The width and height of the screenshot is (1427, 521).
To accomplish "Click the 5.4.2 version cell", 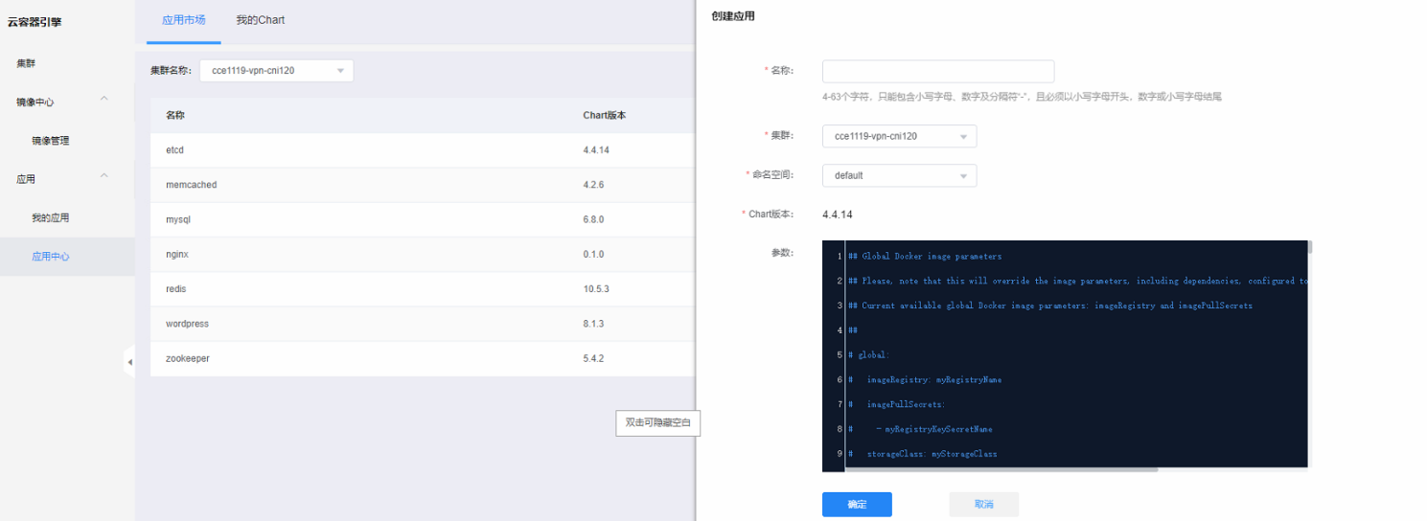I will (593, 358).
